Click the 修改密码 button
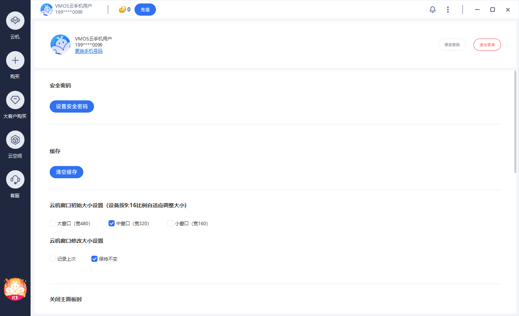 (x=452, y=45)
